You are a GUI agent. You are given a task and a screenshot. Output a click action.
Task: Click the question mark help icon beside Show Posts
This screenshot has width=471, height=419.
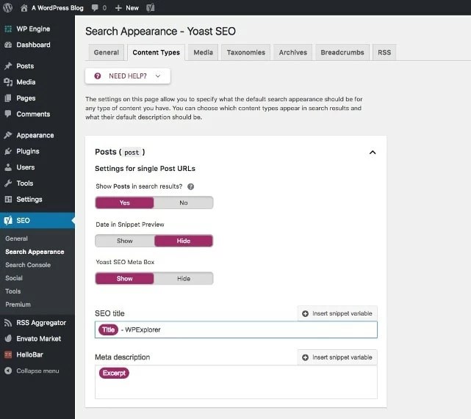(x=190, y=186)
